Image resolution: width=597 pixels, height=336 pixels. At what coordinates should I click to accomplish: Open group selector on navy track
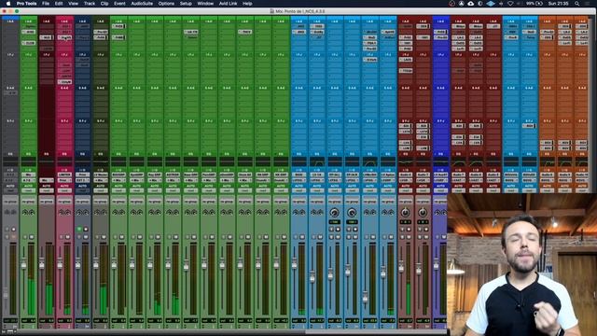[x=83, y=201]
